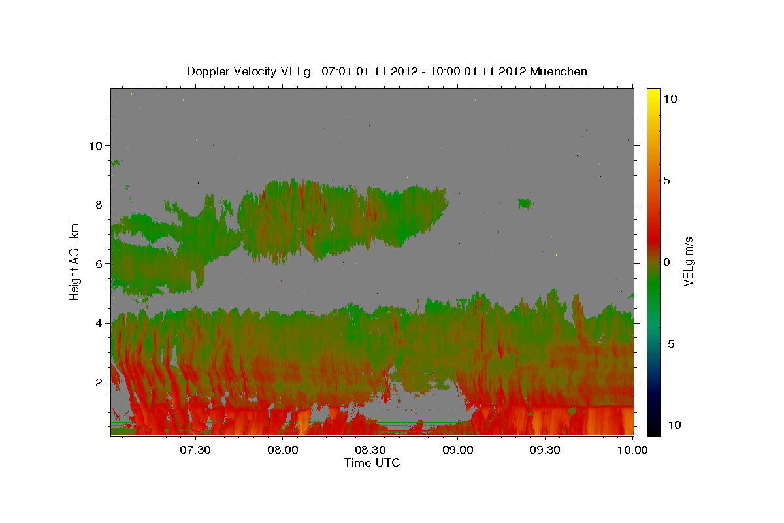Click the colorbar value "0"
Screen dimensions: 784x523
[x=668, y=262]
